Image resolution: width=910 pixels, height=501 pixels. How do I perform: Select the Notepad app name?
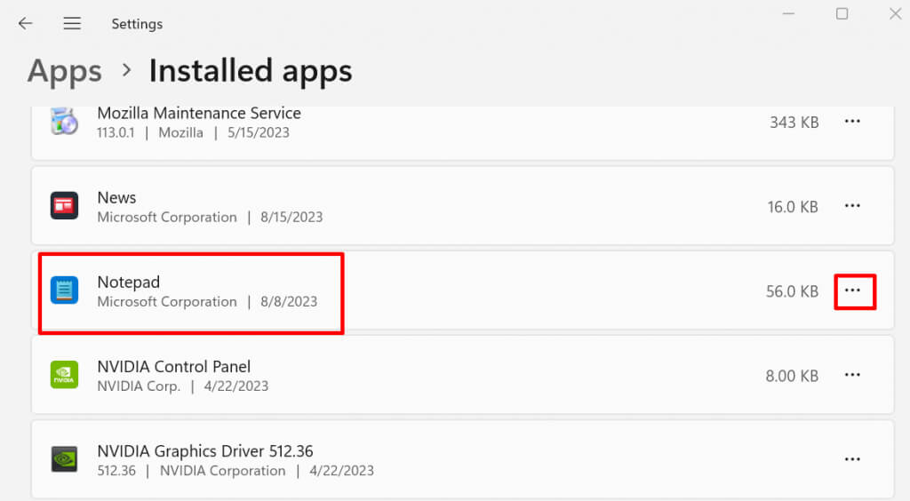tap(129, 282)
